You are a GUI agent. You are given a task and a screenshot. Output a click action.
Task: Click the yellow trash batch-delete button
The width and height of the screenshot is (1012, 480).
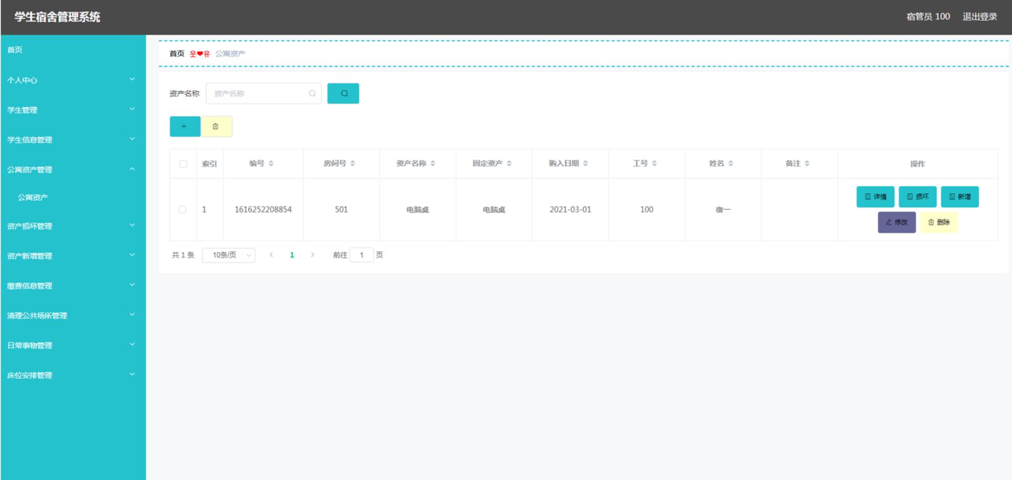[x=216, y=127]
